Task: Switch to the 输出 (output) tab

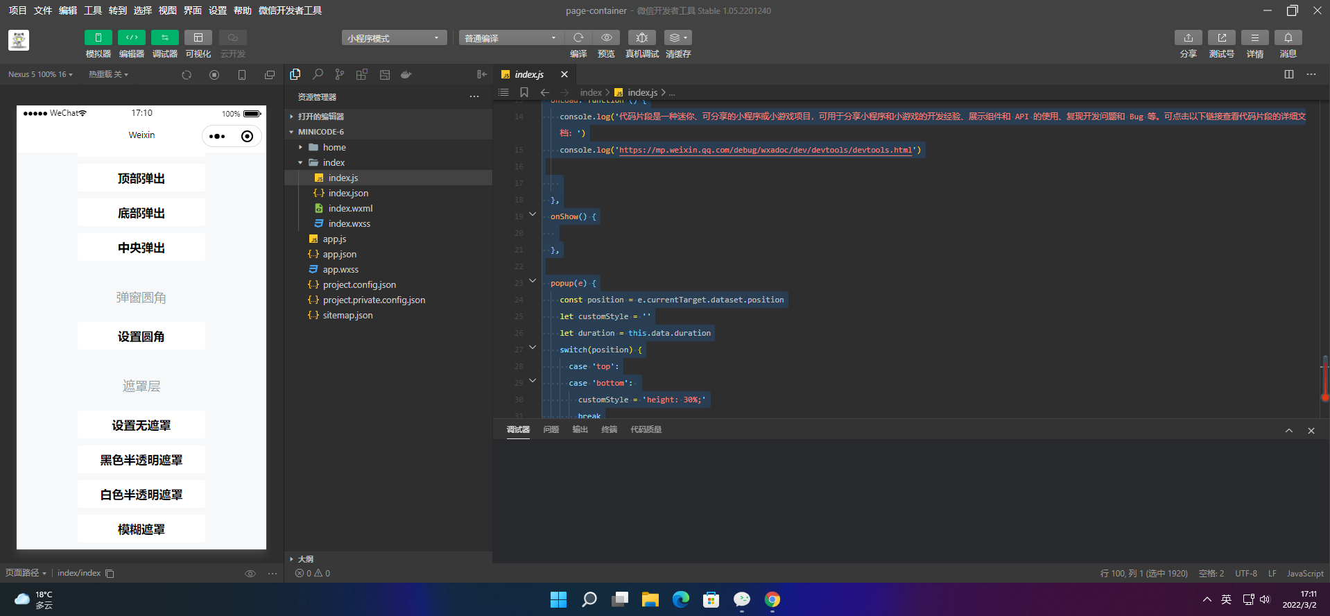Action: 580,429
